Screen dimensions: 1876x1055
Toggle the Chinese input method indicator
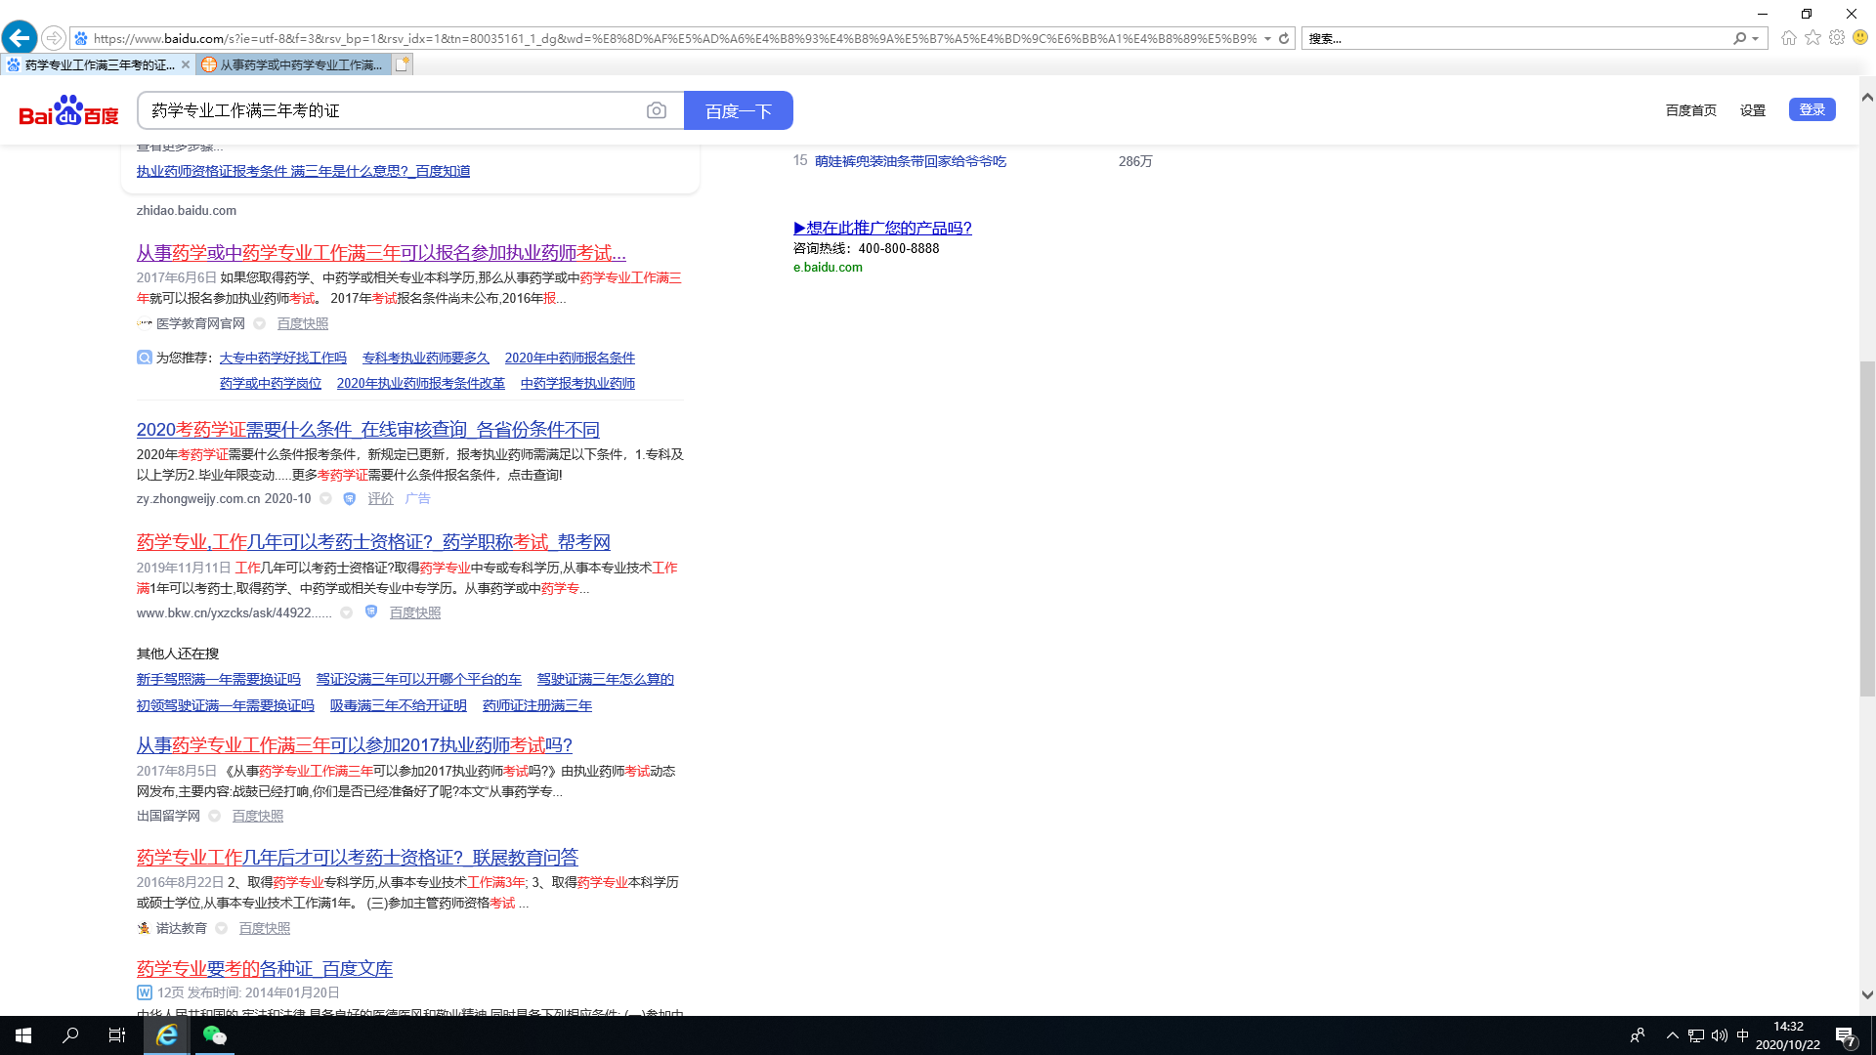(1743, 1035)
